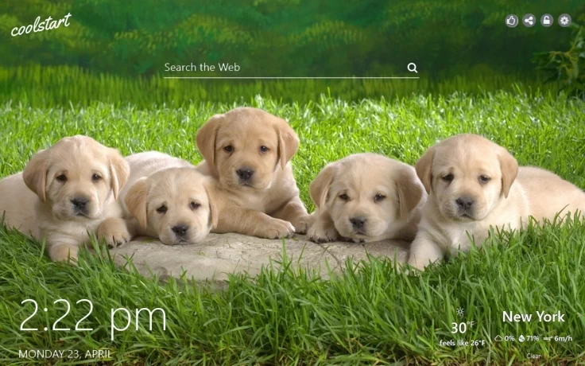Click the 30°F temperature reading
Image resolution: width=585 pixels, height=366 pixels.
459,328
